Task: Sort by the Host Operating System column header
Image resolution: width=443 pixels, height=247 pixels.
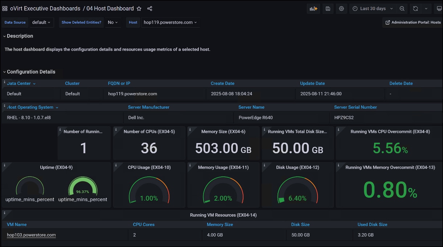Action: click(33, 107)
